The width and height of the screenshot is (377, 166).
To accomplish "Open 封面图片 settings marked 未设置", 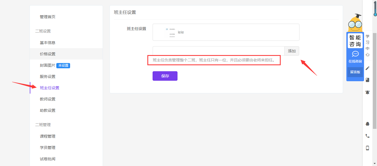I will pyautogui.click(x=47, y=66).
